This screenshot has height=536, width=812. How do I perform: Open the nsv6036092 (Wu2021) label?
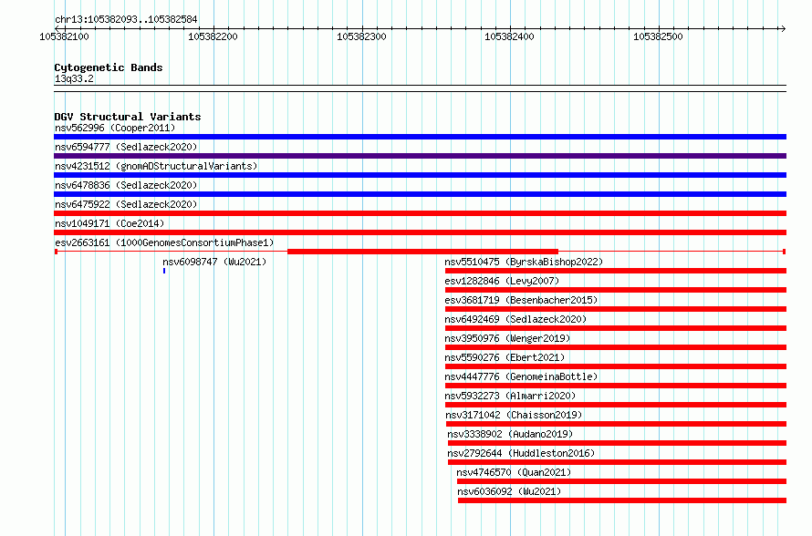pos(509,491)
